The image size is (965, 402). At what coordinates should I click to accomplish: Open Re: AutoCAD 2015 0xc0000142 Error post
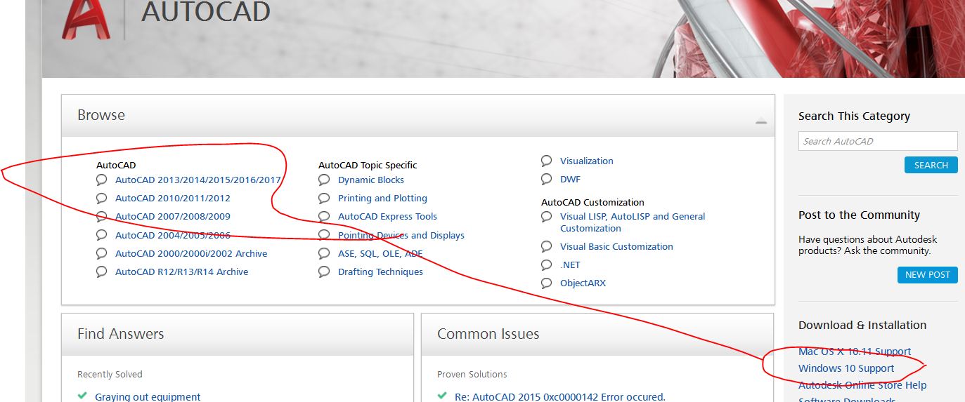click(x=560, y=397)
